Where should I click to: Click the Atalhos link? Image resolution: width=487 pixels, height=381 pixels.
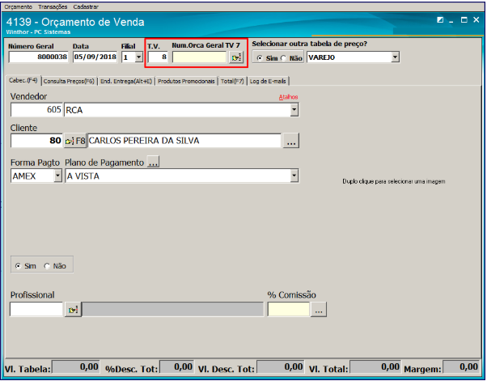coord(288,97)
